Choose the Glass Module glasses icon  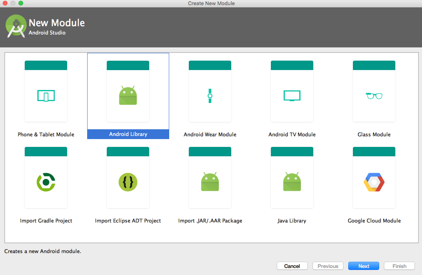[374, 96]
